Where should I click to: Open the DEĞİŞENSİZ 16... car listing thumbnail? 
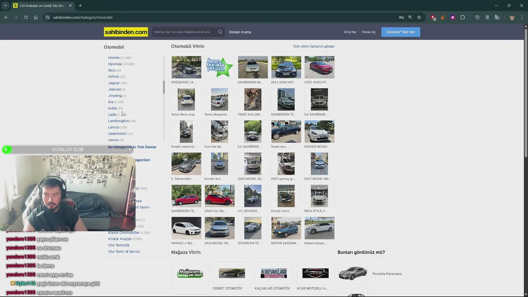[x=186, y=67]
